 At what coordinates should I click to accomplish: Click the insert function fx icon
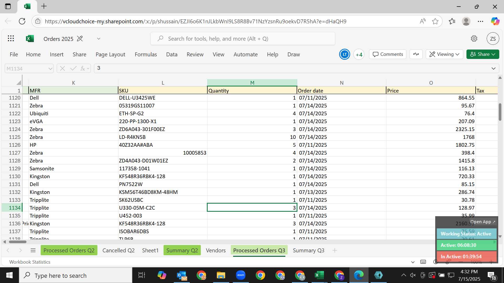coord(83,68)
